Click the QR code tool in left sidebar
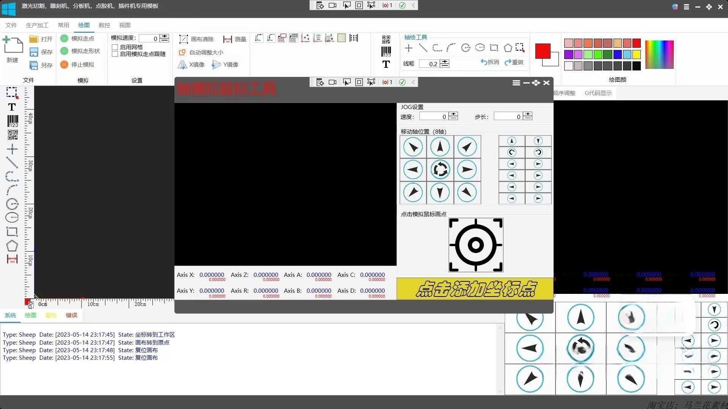728x409 pixels. click(13, 135)
